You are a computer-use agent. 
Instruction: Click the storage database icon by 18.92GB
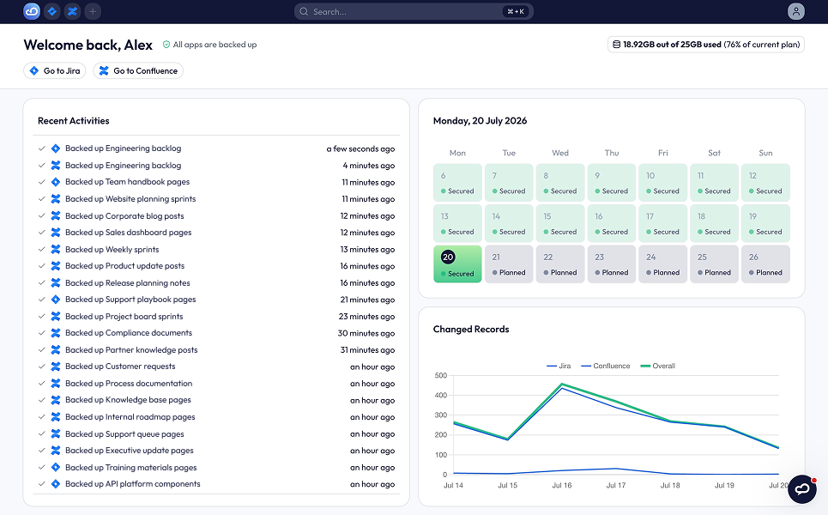[616, 45]
